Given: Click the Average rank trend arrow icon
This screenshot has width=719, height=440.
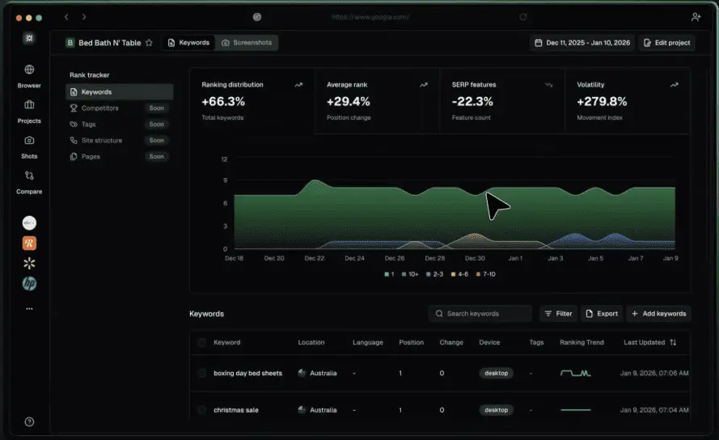Looking at the screenshot, I should (424, 85).
